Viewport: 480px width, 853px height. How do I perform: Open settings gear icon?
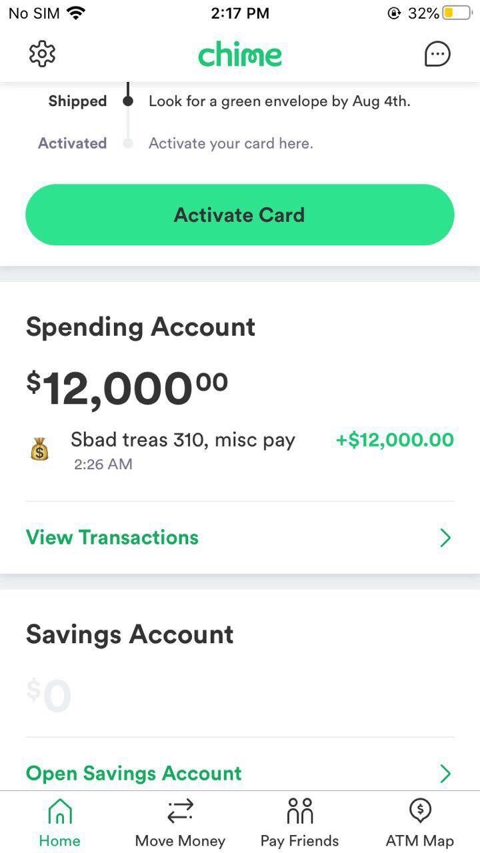click(x=43, y=54)
